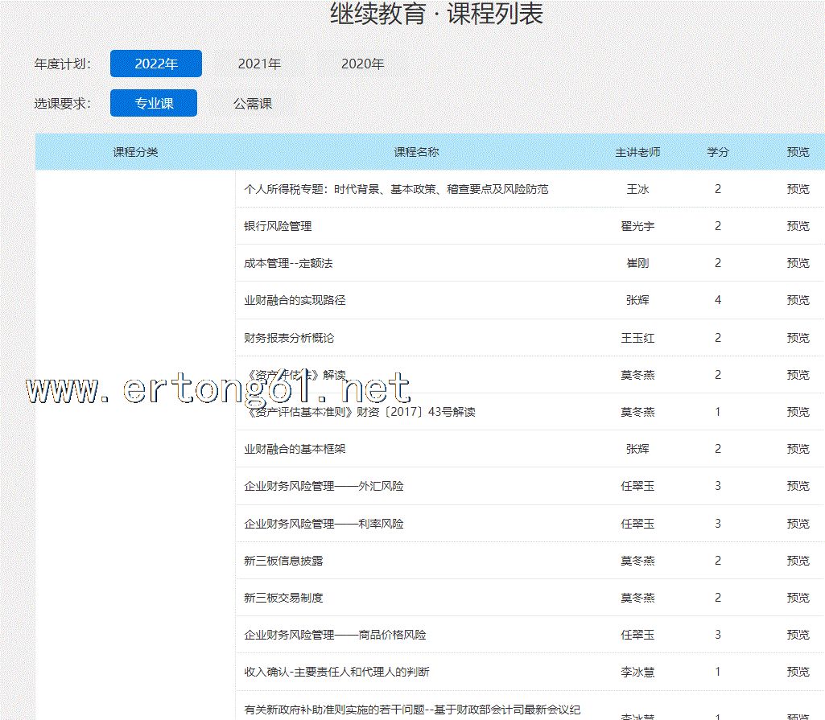Switch to the 2020年 annual plan

(362, 64)
